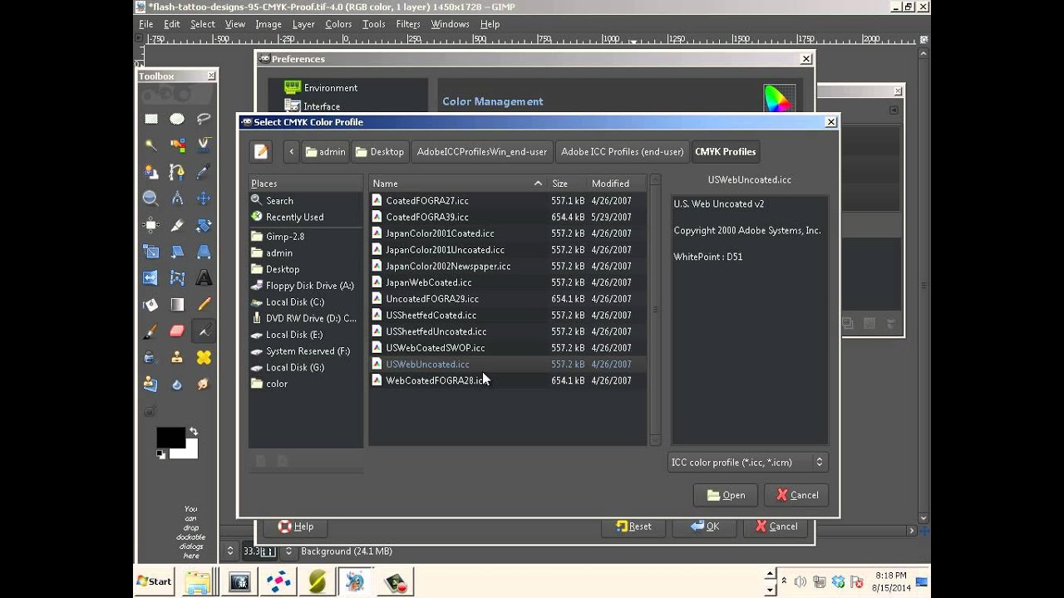Activate the Heal tool
Image resolution: width=1064 pixels, height=598 pixels.
tap(204, 358)
